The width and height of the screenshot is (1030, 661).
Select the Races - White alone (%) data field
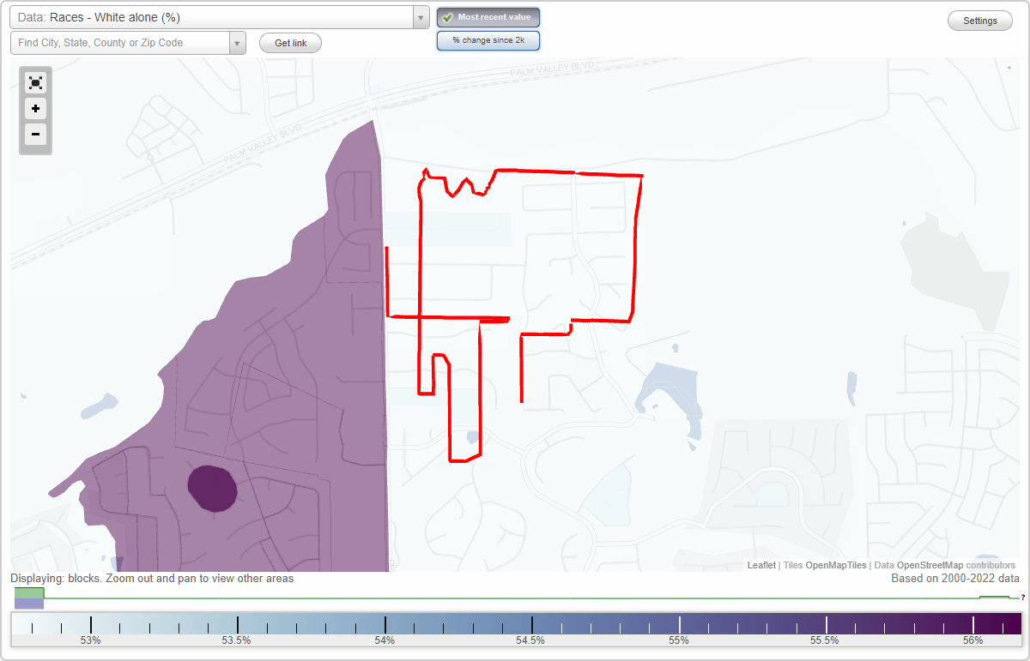[x=211, y=17]
